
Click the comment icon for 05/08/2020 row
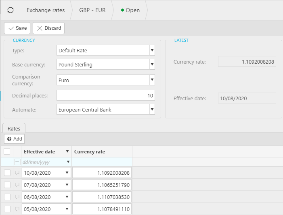click(17, 209)
